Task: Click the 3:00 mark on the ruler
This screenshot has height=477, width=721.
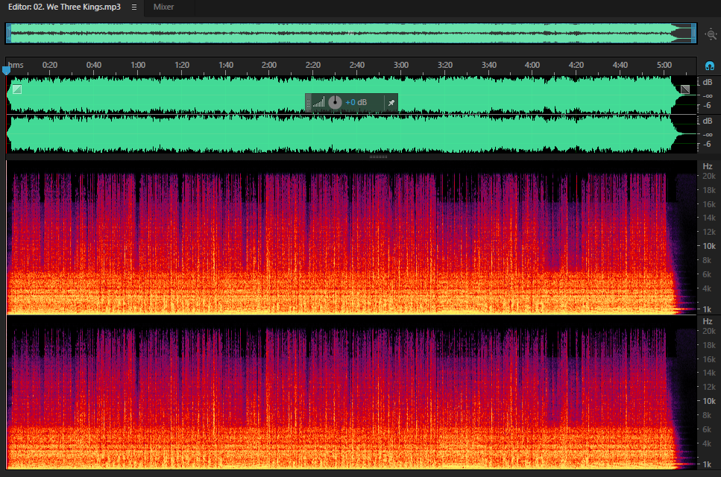Action: [x=401, y=65]
